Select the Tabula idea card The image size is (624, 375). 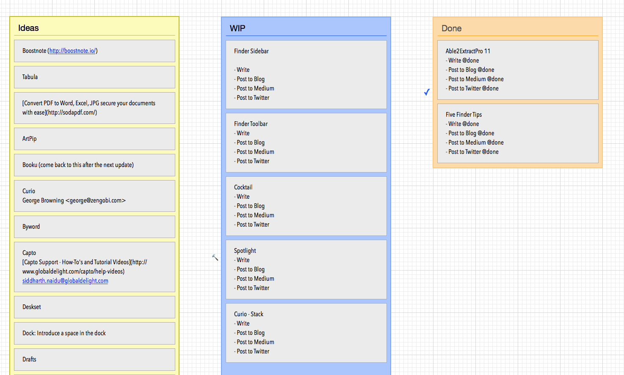coord(94,77)
